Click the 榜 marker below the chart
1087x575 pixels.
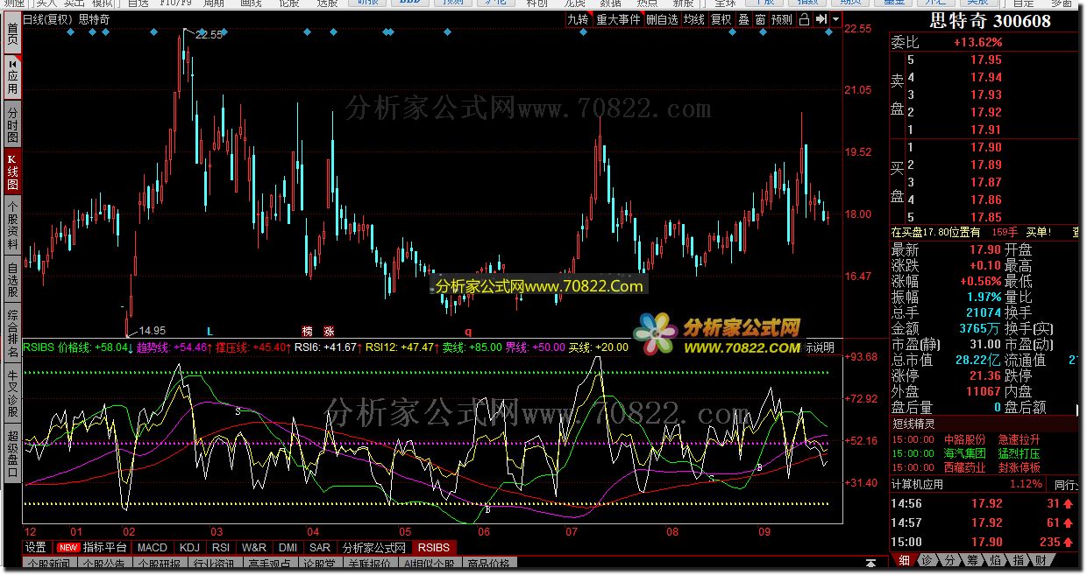[x=307, y=332]
